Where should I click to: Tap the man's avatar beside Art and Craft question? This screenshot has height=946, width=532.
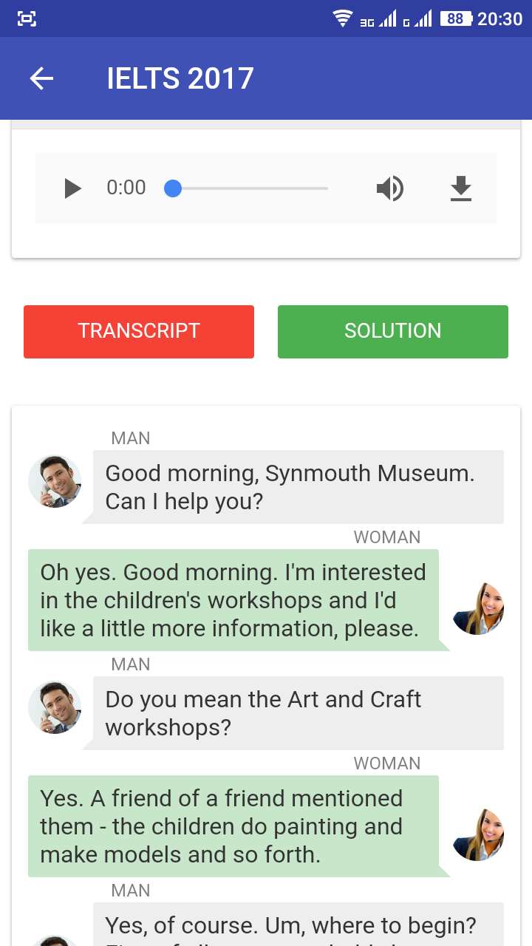(x=55, y=707)
